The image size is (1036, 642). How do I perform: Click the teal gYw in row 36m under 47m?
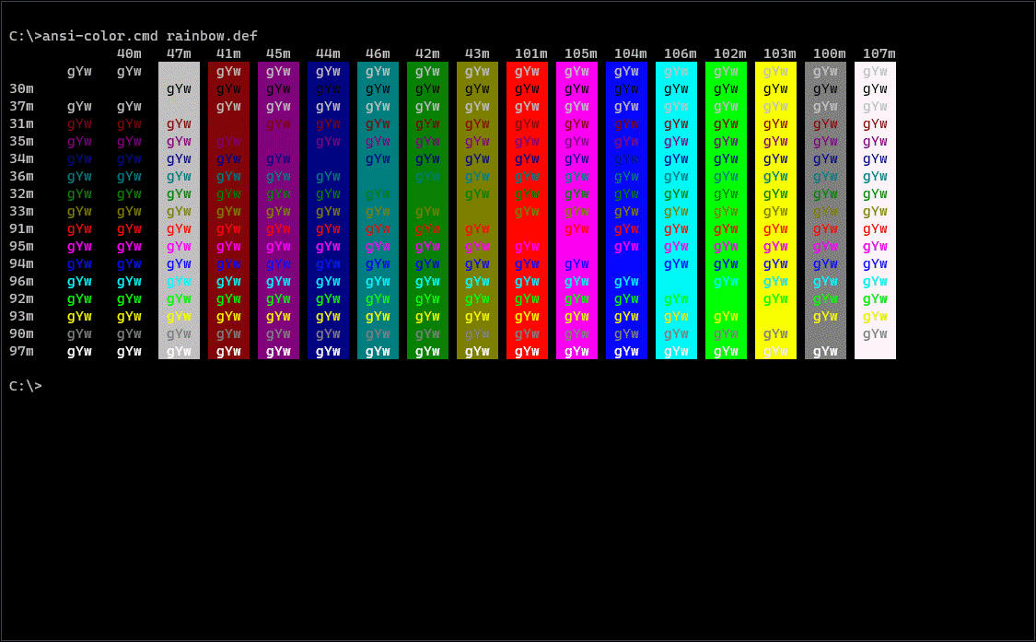pos(179,177)
